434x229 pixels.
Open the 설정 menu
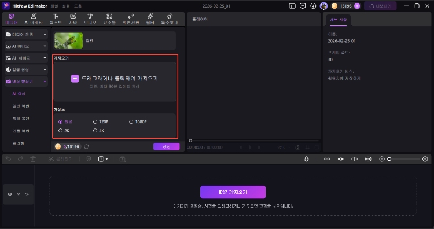tap(66, 6)
